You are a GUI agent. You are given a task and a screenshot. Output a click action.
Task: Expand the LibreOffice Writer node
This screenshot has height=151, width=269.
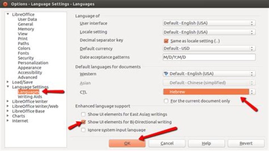[x=8, y=101]
